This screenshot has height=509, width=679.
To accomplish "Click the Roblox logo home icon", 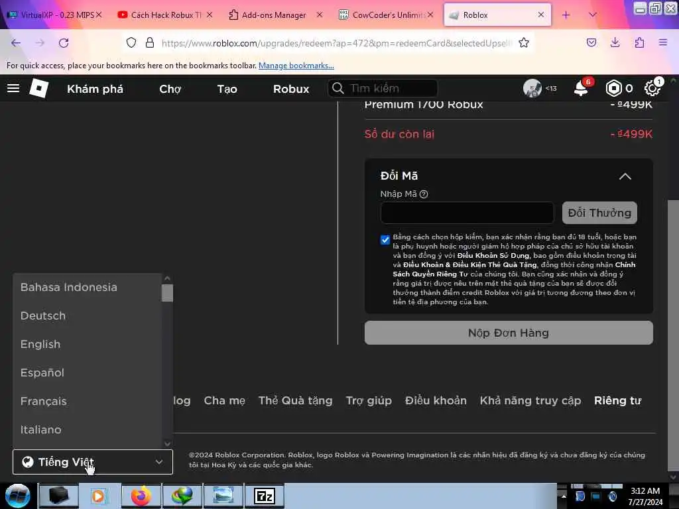I will [x=38, y=88].
